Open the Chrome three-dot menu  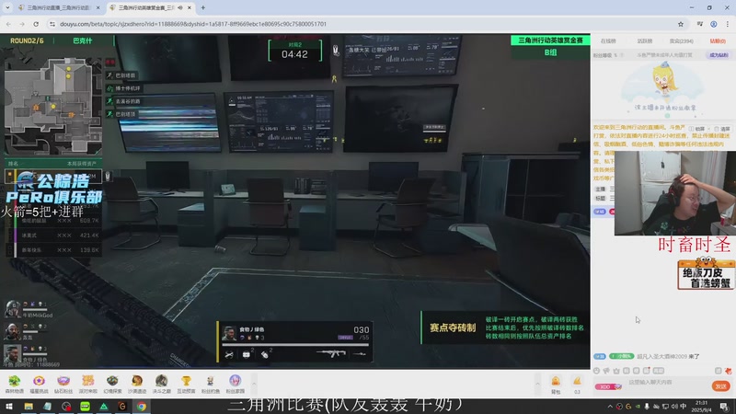tap(728, 24)
